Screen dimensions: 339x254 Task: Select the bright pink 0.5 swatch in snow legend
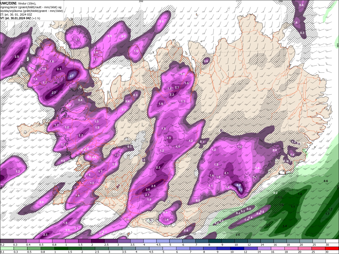(46, 241)
